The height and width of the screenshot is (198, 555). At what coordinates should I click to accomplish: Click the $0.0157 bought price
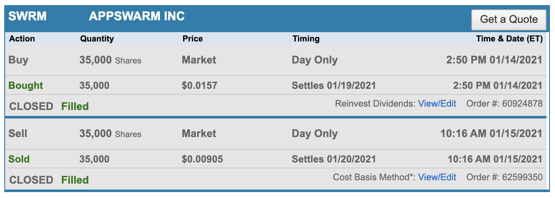click(199, 85)
